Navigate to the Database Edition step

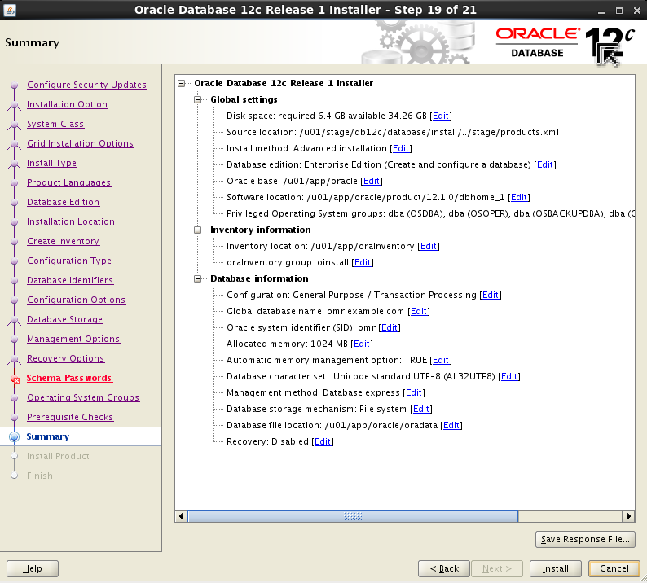point(63,202)
